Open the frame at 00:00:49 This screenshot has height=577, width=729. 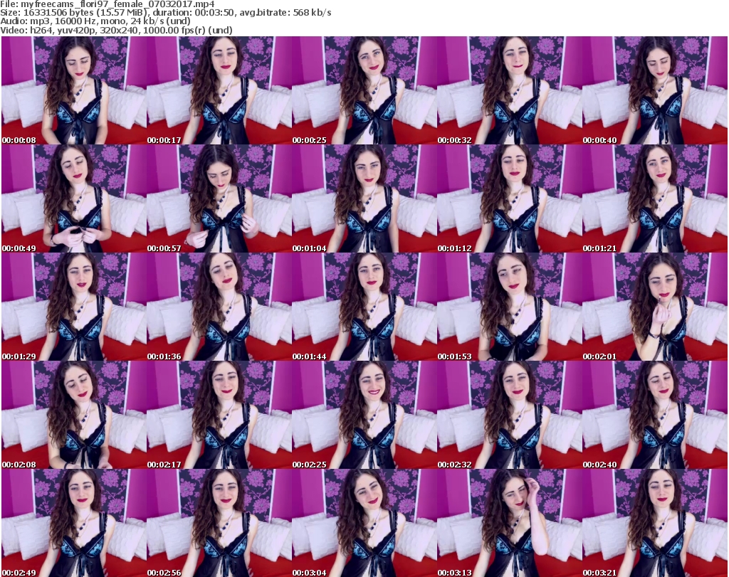pos(74,198)
